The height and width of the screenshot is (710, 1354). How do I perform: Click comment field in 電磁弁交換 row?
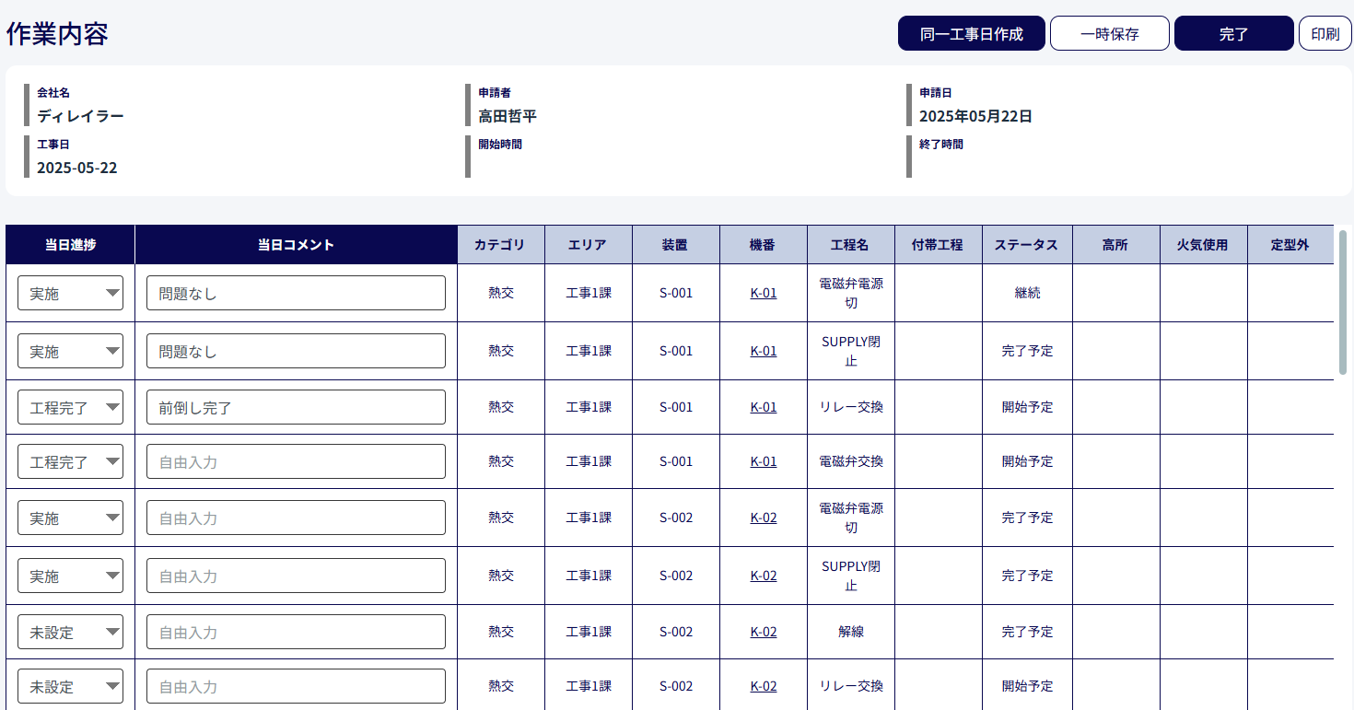pyautogui.click(x=296, y=461)
